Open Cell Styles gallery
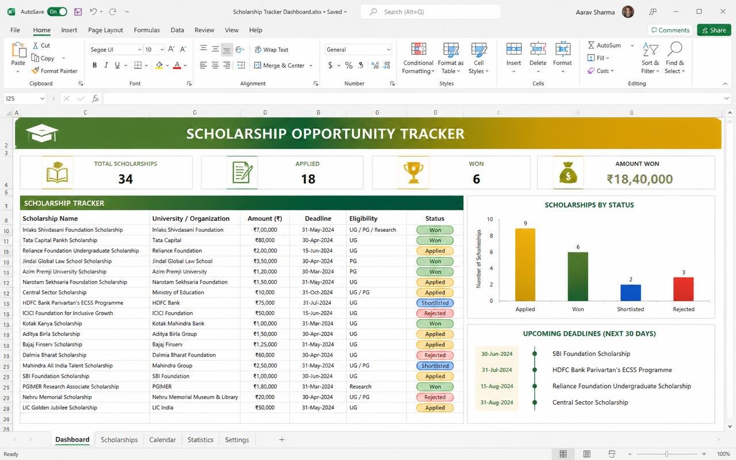Viewport: 736px width, 460px height. 478,58
